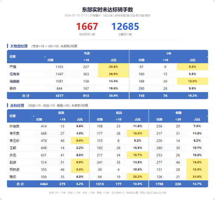Click the highlighted 16.6% cell
This screenshot has height=200, width=215.
[197, 162]
